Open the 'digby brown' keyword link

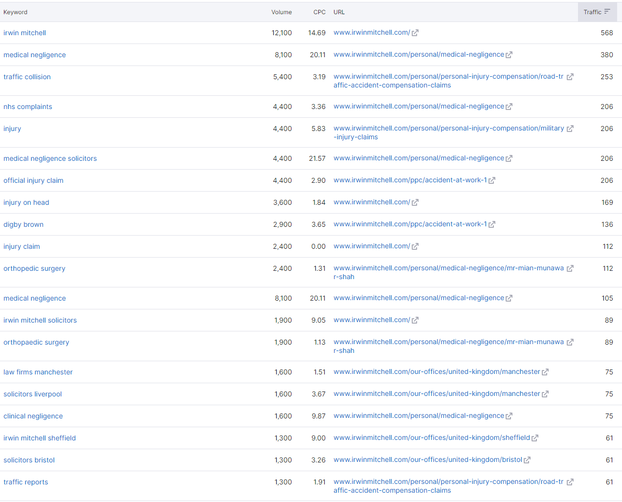[x=23, y=224]
